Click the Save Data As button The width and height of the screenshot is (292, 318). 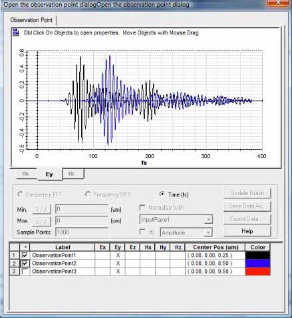pyautogui.click(x=247, y=206)
